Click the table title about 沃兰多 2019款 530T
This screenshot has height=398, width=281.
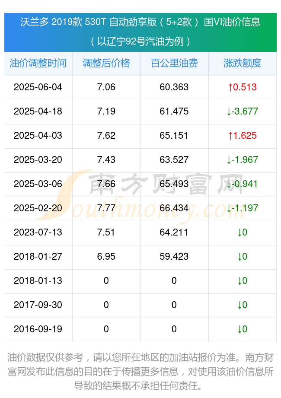(x=140, y=22)
